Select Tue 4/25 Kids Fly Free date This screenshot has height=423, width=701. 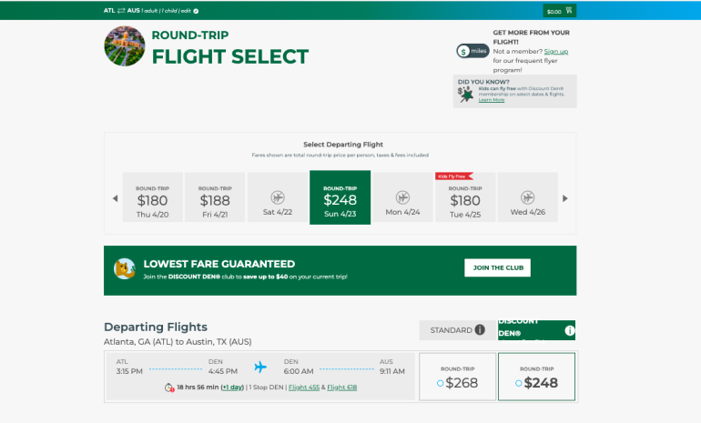pyautogui.click(x=464, y=197)
